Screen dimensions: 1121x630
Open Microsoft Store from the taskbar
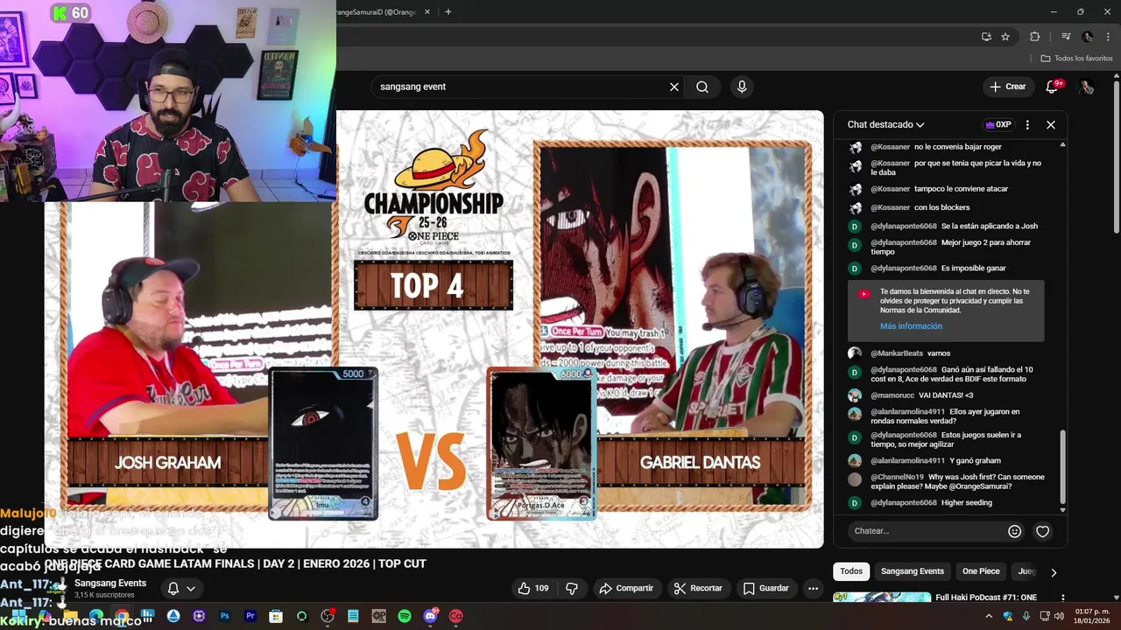point(276,616)
